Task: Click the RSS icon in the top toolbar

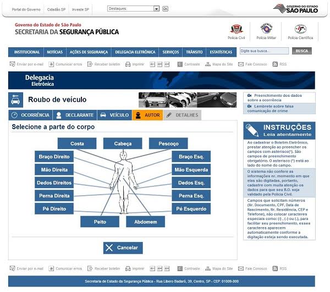Action: coord(275,64)
